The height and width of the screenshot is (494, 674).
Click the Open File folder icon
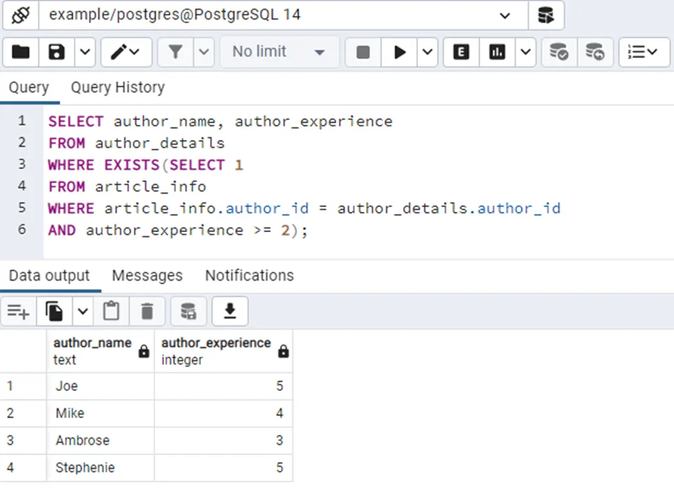[x=21, y=52]
